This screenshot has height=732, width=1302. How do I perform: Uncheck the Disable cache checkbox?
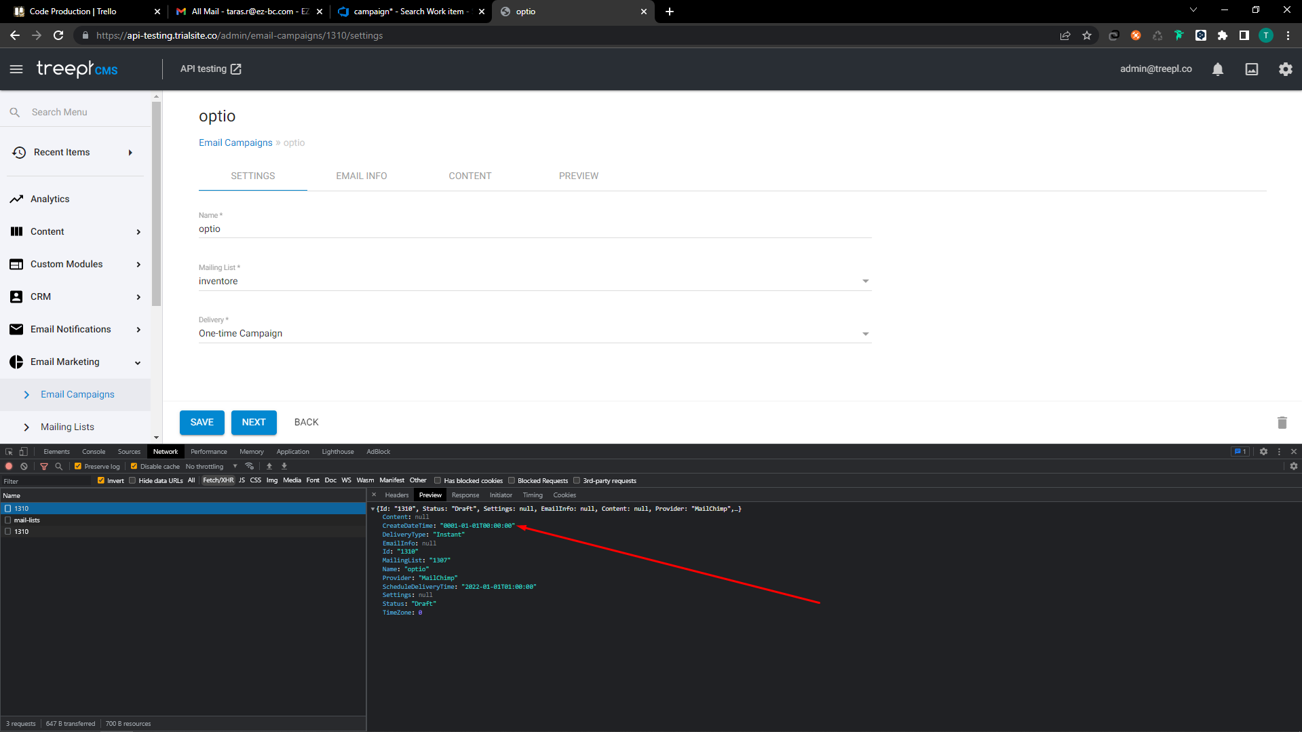click(x=134, y=467)
